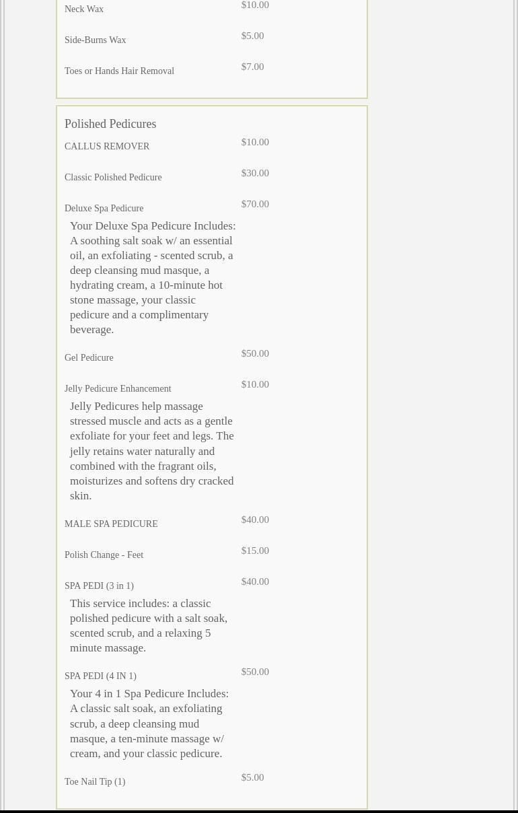Click the $70.00 Deluxe Spa price
This screenshot has height=813, width=518.
click(255, 204)
